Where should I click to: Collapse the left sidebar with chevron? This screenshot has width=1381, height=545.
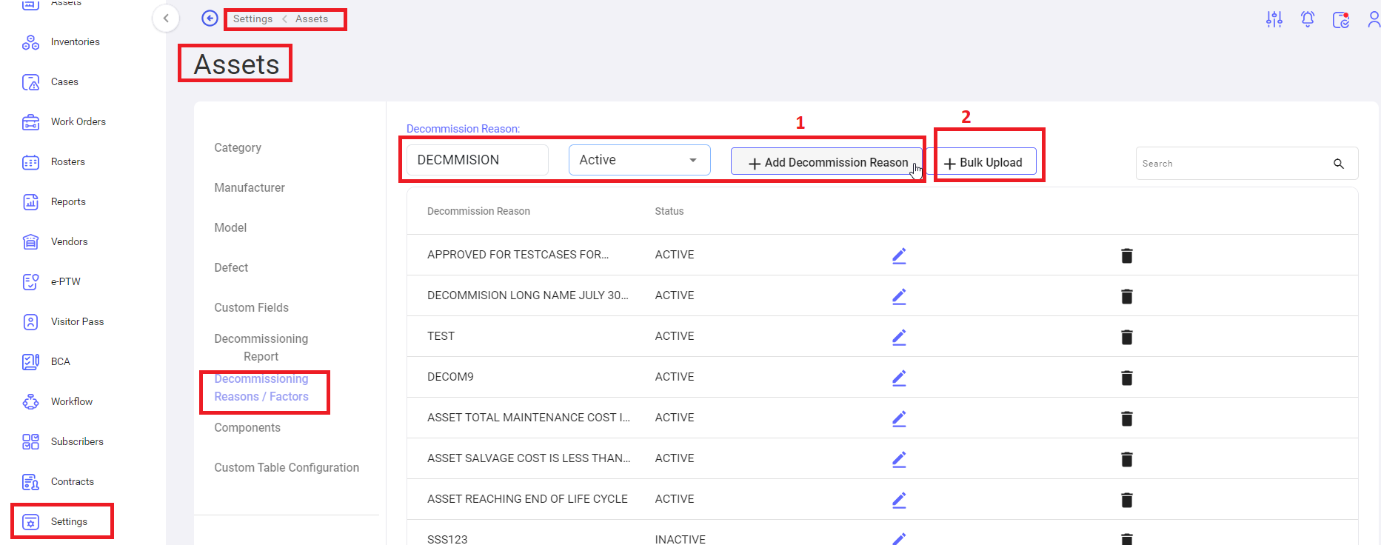point(166,19)
